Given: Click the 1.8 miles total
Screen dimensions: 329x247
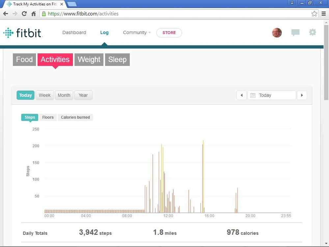Looking at the screenshot, I should pyautogui.click(x=165, y=232).
